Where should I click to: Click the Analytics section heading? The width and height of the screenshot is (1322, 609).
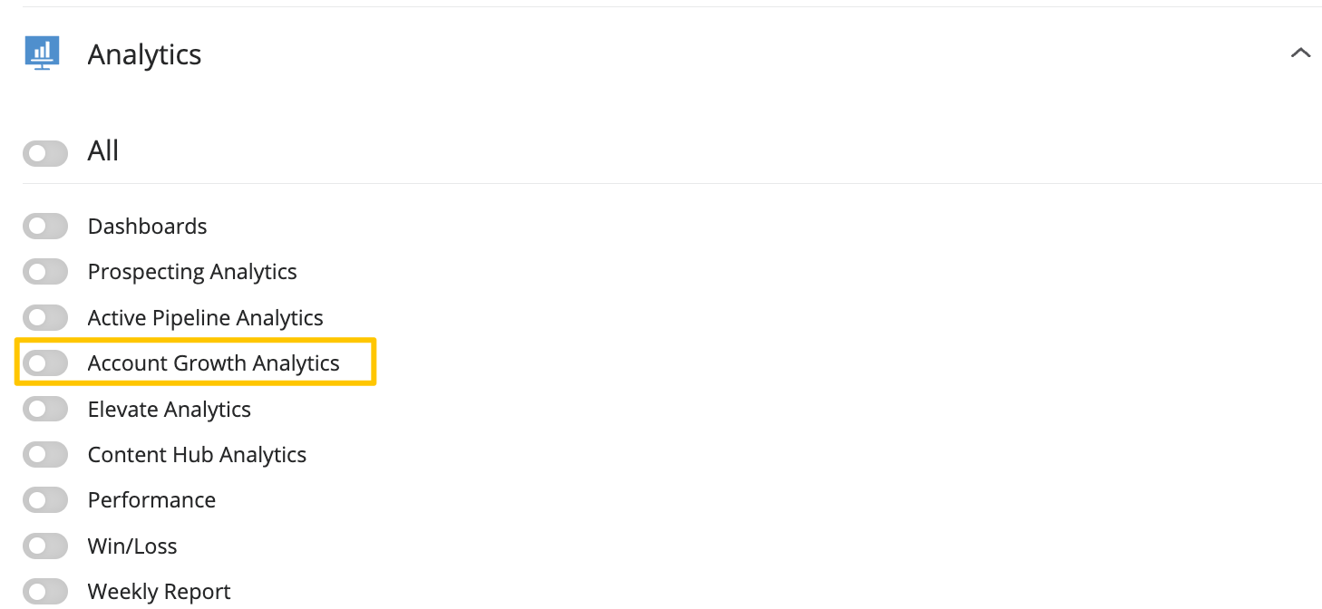[x=144, y=54]
